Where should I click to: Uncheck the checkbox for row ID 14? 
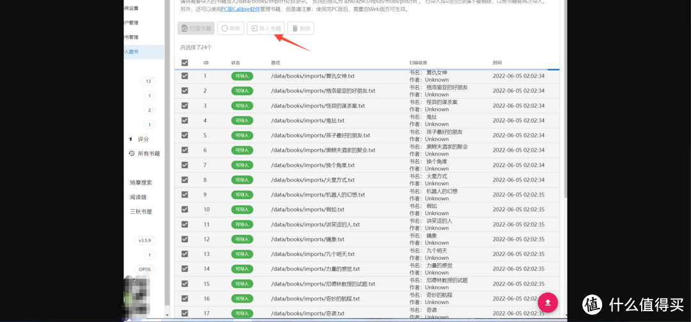pyautogui.click(x=185, y=269)
